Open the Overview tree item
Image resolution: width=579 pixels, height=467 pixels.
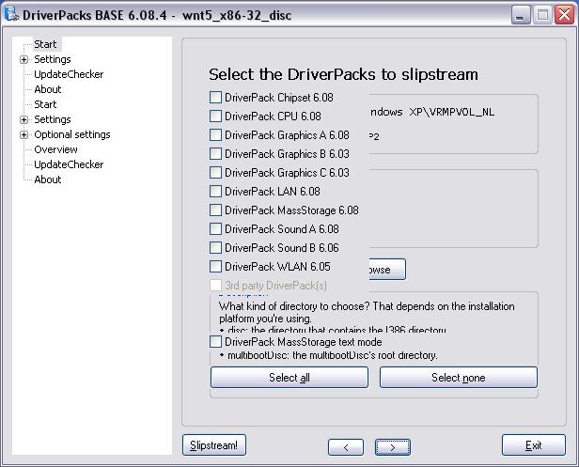(55, 149)
